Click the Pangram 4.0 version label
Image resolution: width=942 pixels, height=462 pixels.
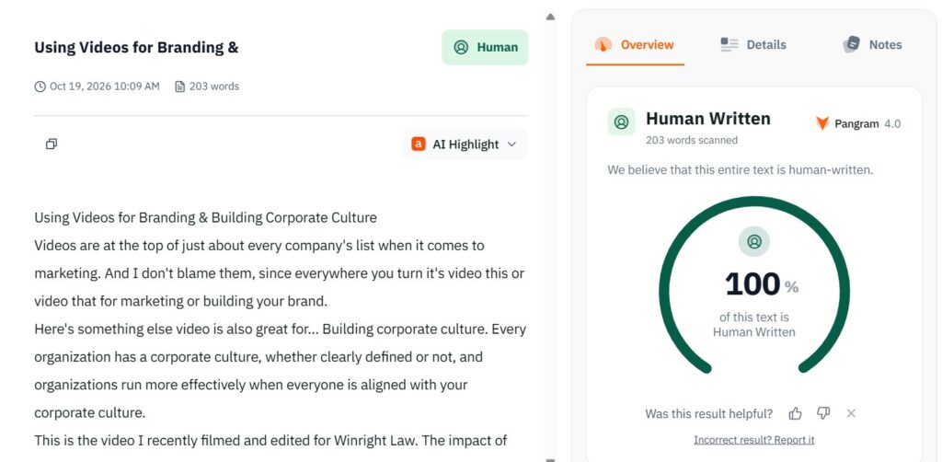tap(867, 123)
